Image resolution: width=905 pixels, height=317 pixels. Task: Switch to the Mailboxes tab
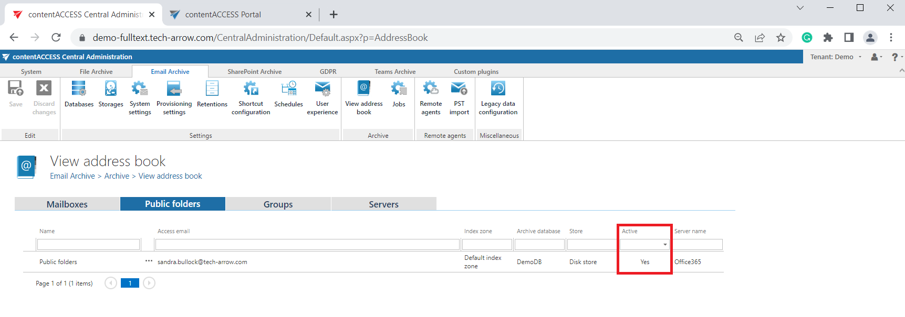click(x=67, y=204)
